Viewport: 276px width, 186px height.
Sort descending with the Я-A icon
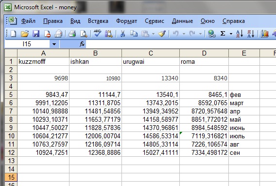tap(251, 34)
